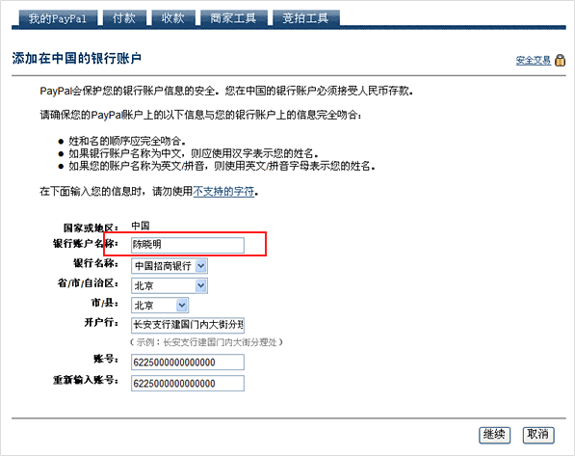The width and height of the screenshot is (575, 456).
Task: Click the 省/市/自治区 dropdown arrow icon
Action: 201,285
